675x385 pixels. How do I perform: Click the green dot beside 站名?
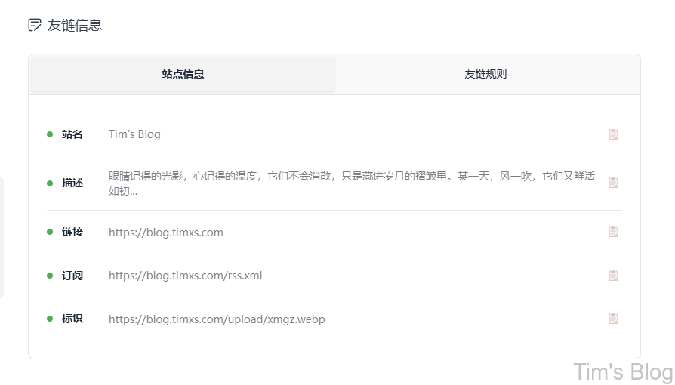click(x=50, y=134)
